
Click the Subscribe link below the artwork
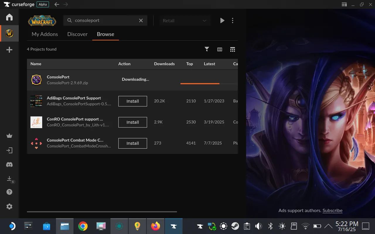(x=332, y=210)
